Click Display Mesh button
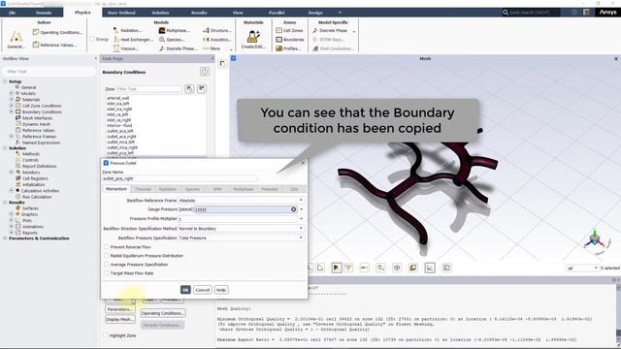Viewport: 621px width, 349px height. click(x=120, y=319)
